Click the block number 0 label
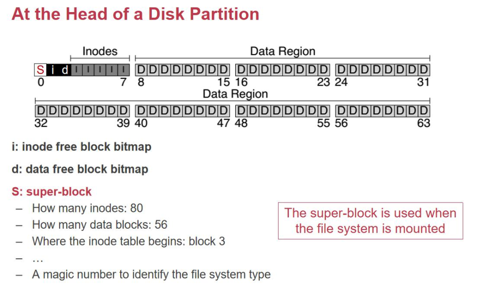Viewport: 477px width, 289px height. [41, 83]
